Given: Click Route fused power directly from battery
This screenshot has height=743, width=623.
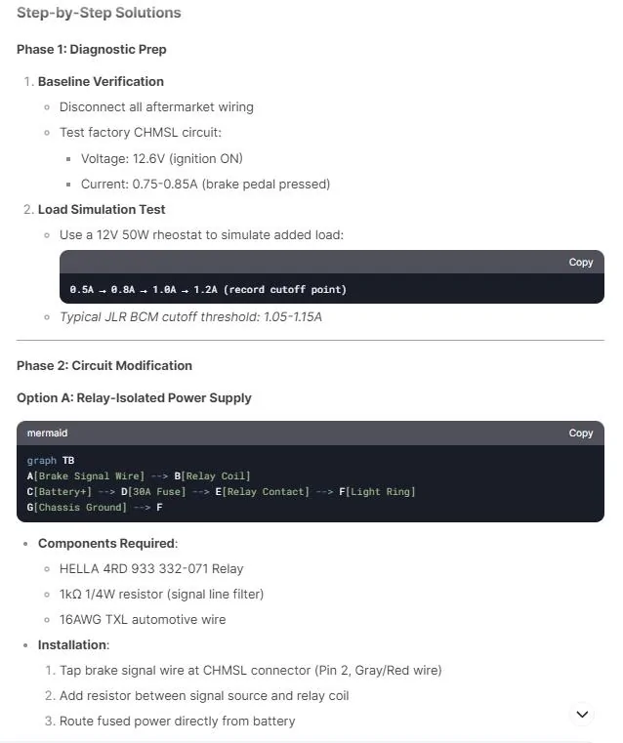Looking at the screenshot, I should pos(177,722).
